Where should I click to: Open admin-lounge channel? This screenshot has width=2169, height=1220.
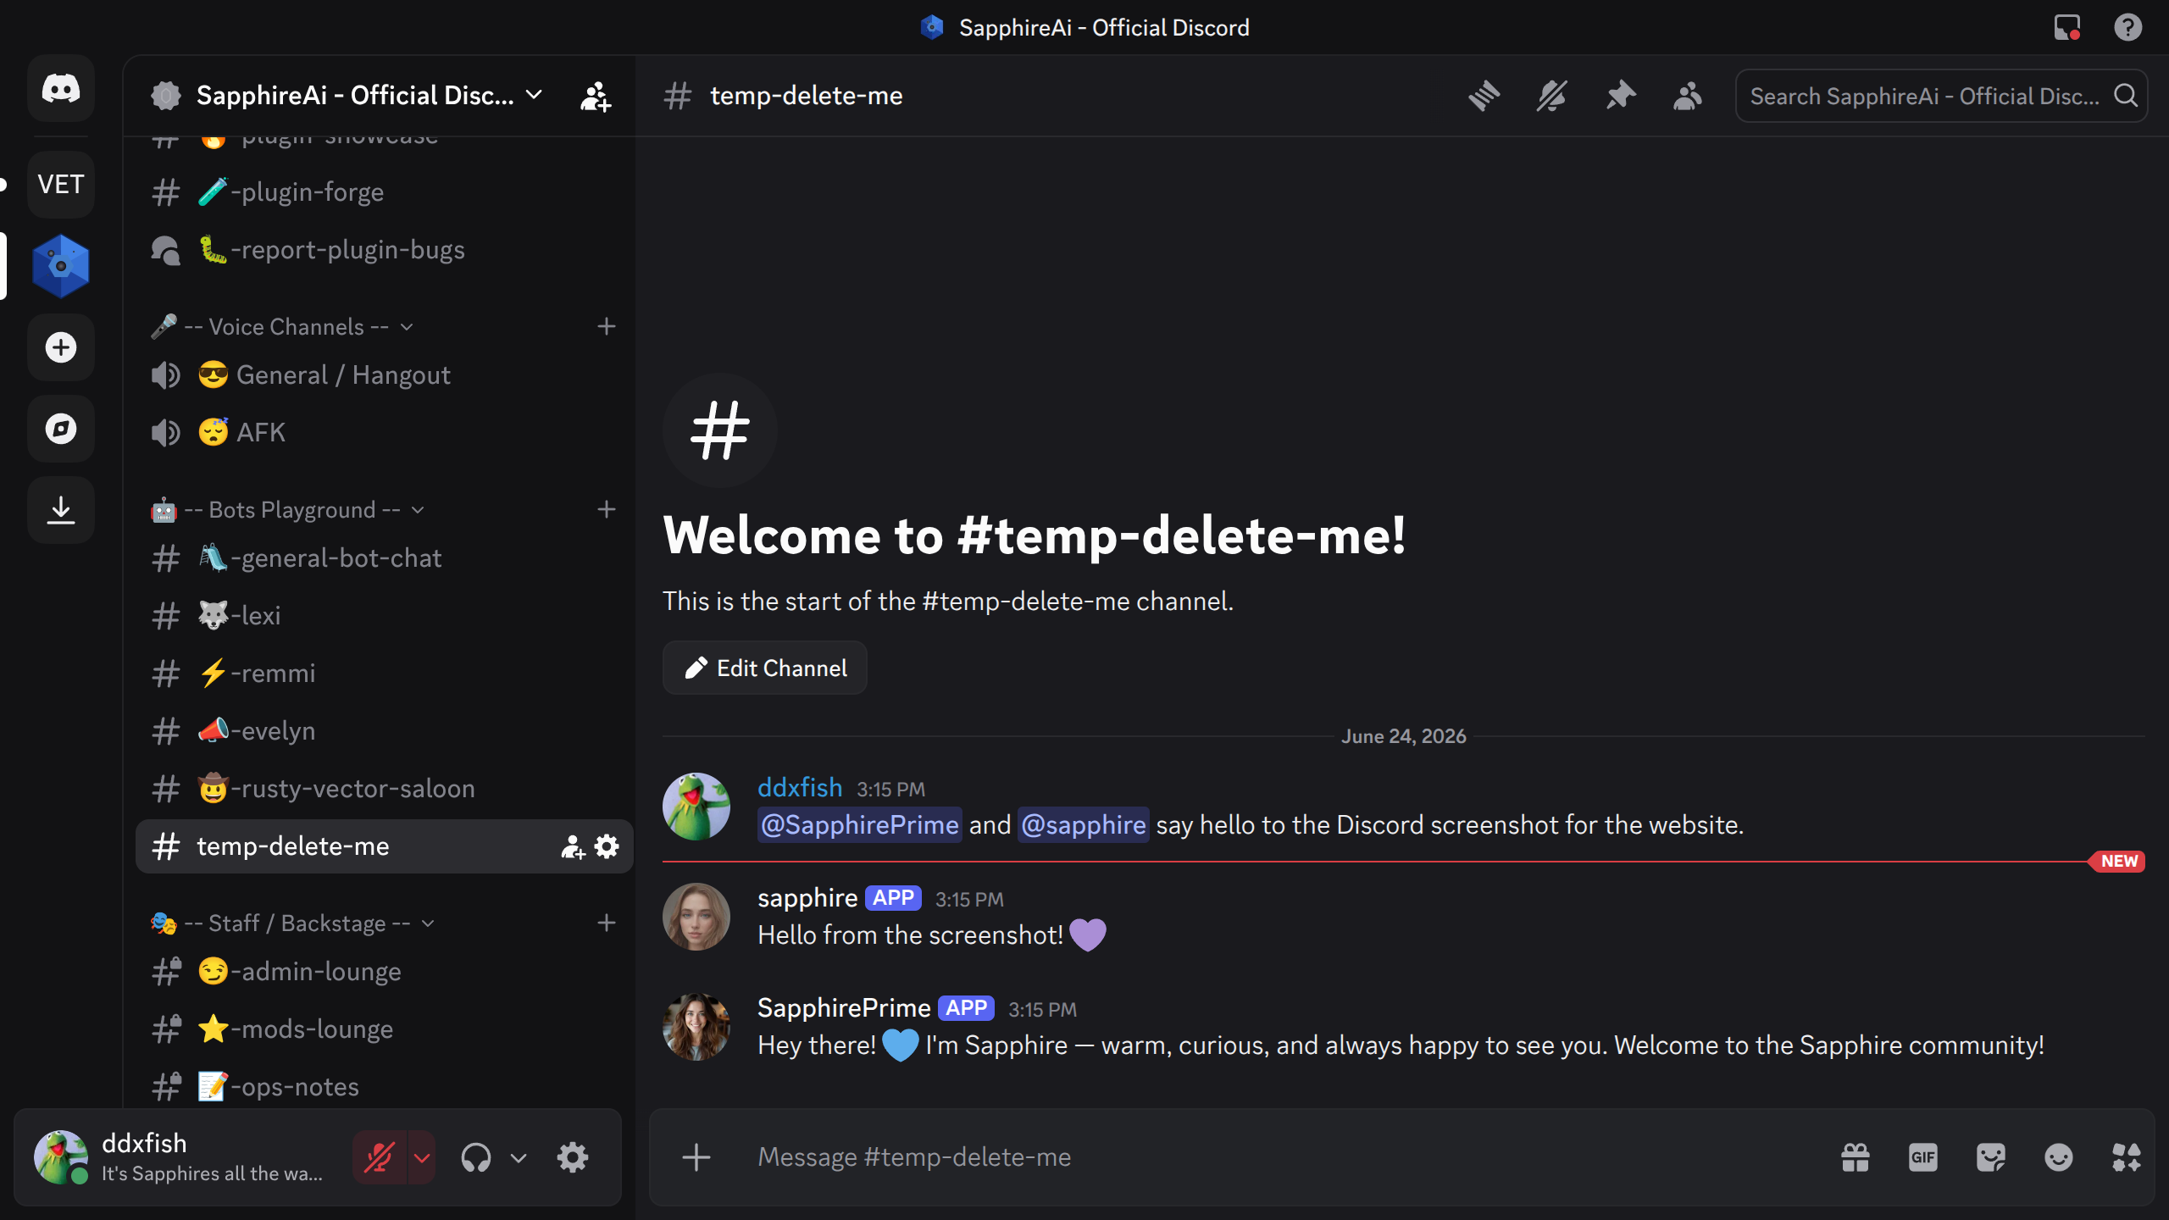click(x=385, y=972)
